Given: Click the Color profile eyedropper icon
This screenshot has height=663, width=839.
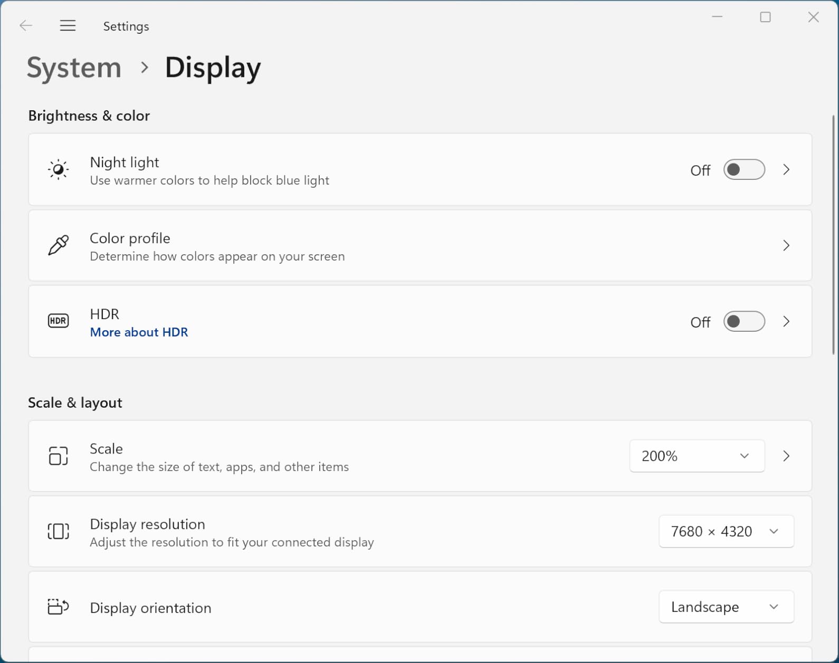Looking at the screenshot, I should [58, 245].
